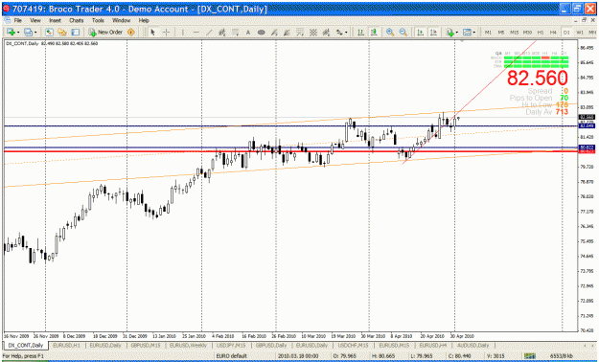The image size is (599, 362).
Task: Select the diagonal Trendline drawing tool
Action: click(209, 33)
